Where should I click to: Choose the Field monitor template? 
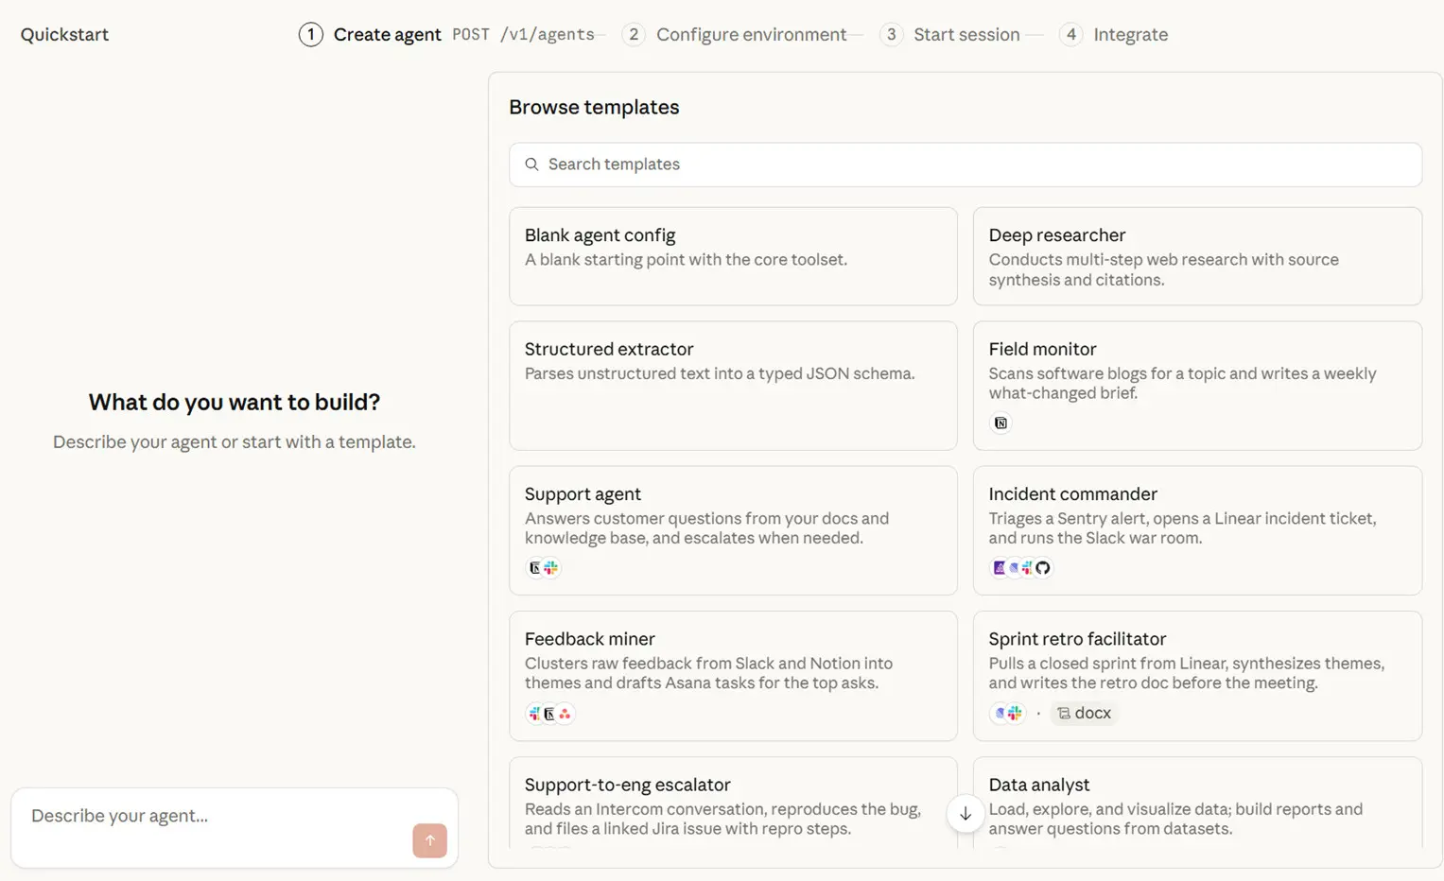1197,386
